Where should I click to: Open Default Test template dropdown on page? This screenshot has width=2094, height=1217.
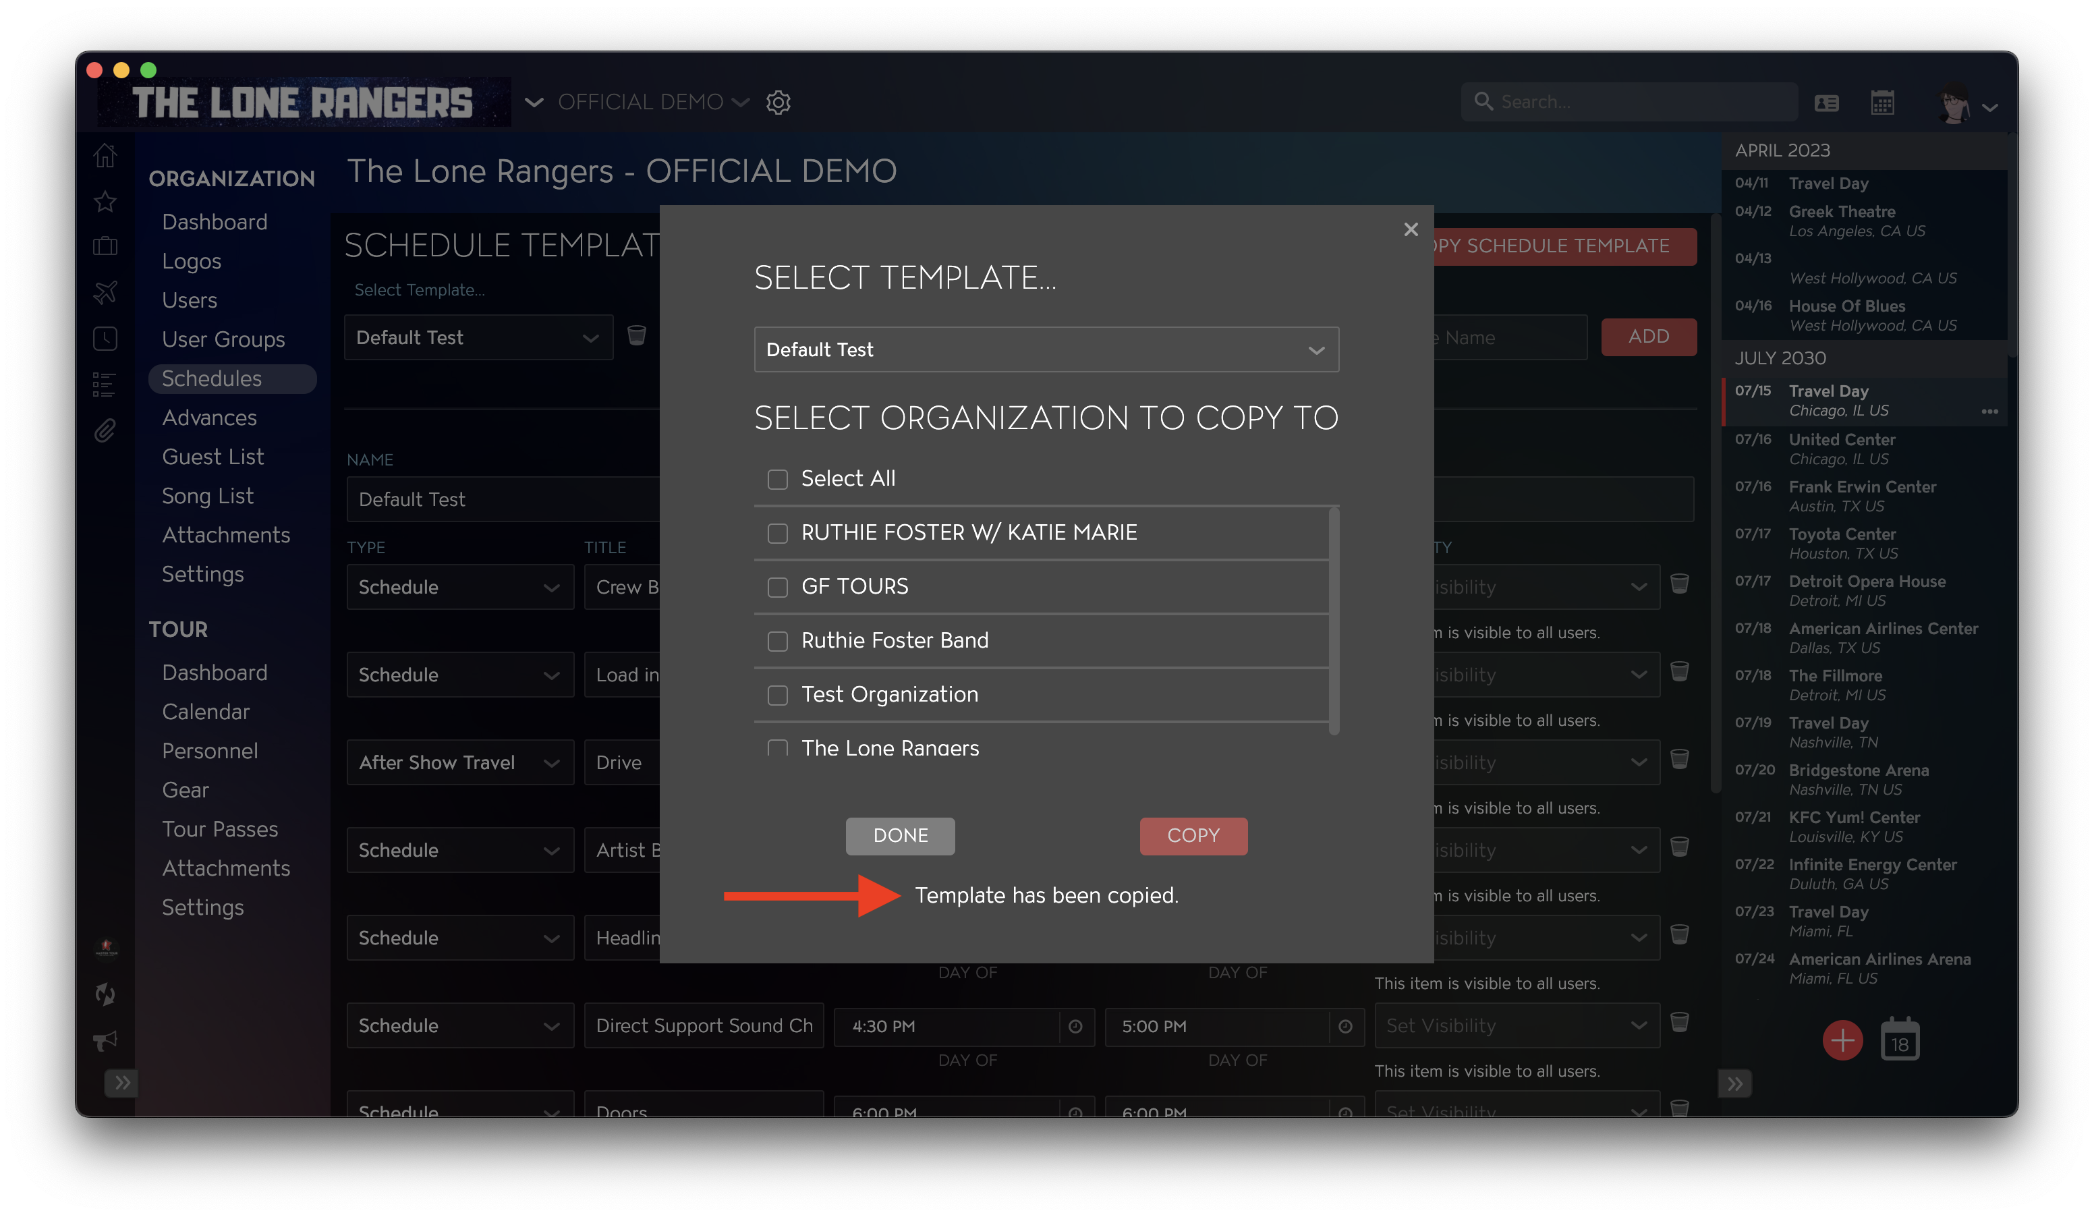tap(478, 337)
